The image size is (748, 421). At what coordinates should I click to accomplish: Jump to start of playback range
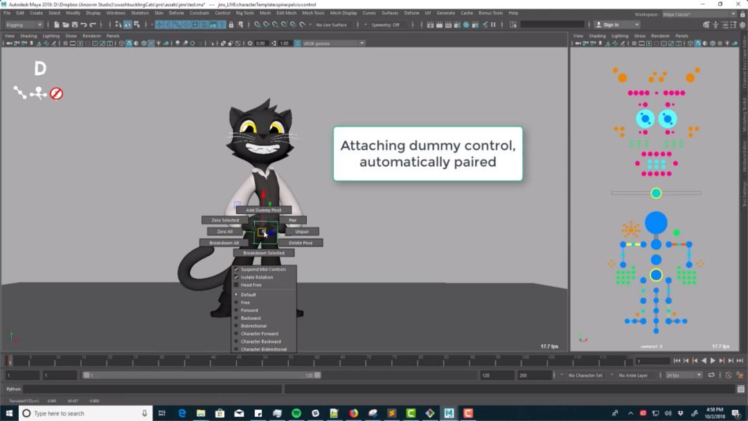pos(677,361)
